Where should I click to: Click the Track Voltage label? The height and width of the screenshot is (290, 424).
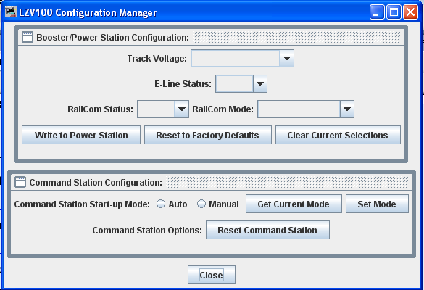pyautogui.click(x=157, y=59)
